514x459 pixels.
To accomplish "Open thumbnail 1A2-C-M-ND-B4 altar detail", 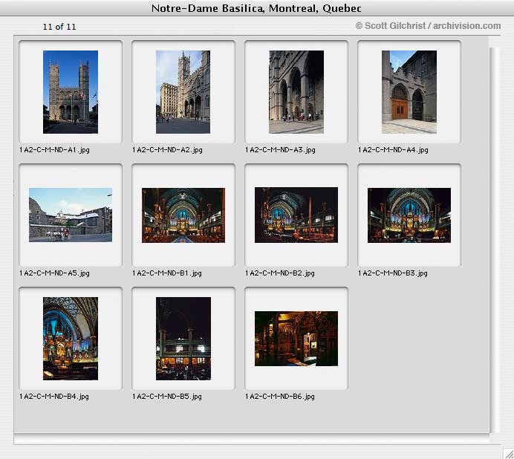I will (71, 339).
